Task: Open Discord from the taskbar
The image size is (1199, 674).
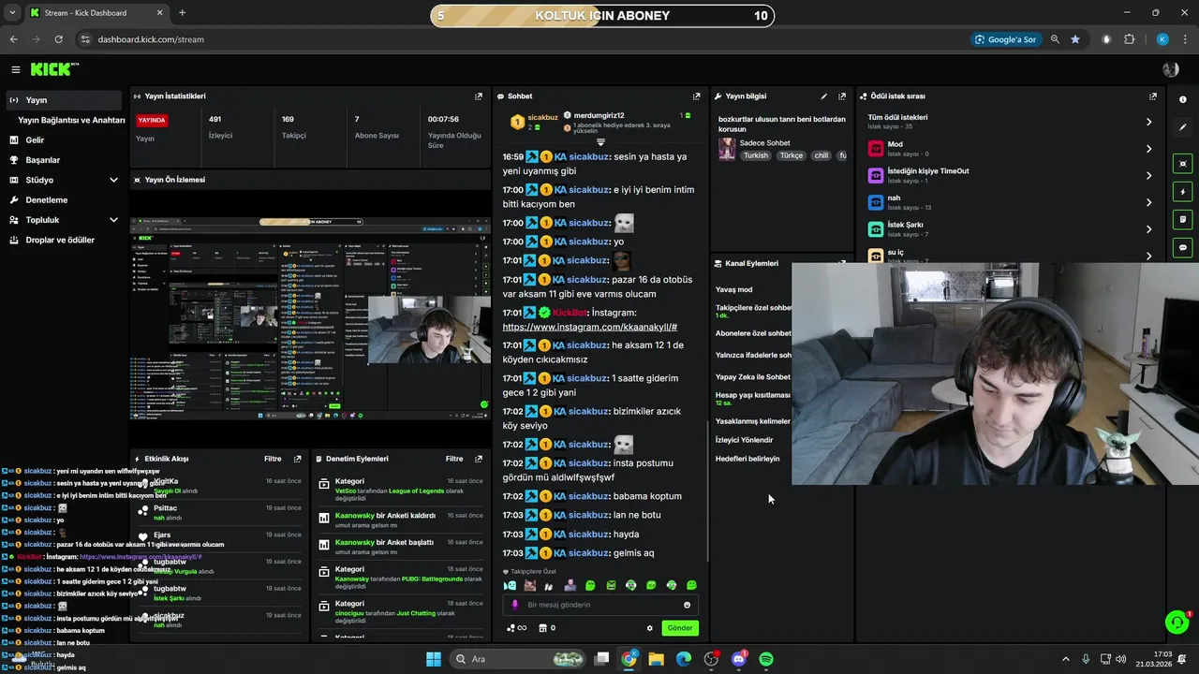Action: 738,659
